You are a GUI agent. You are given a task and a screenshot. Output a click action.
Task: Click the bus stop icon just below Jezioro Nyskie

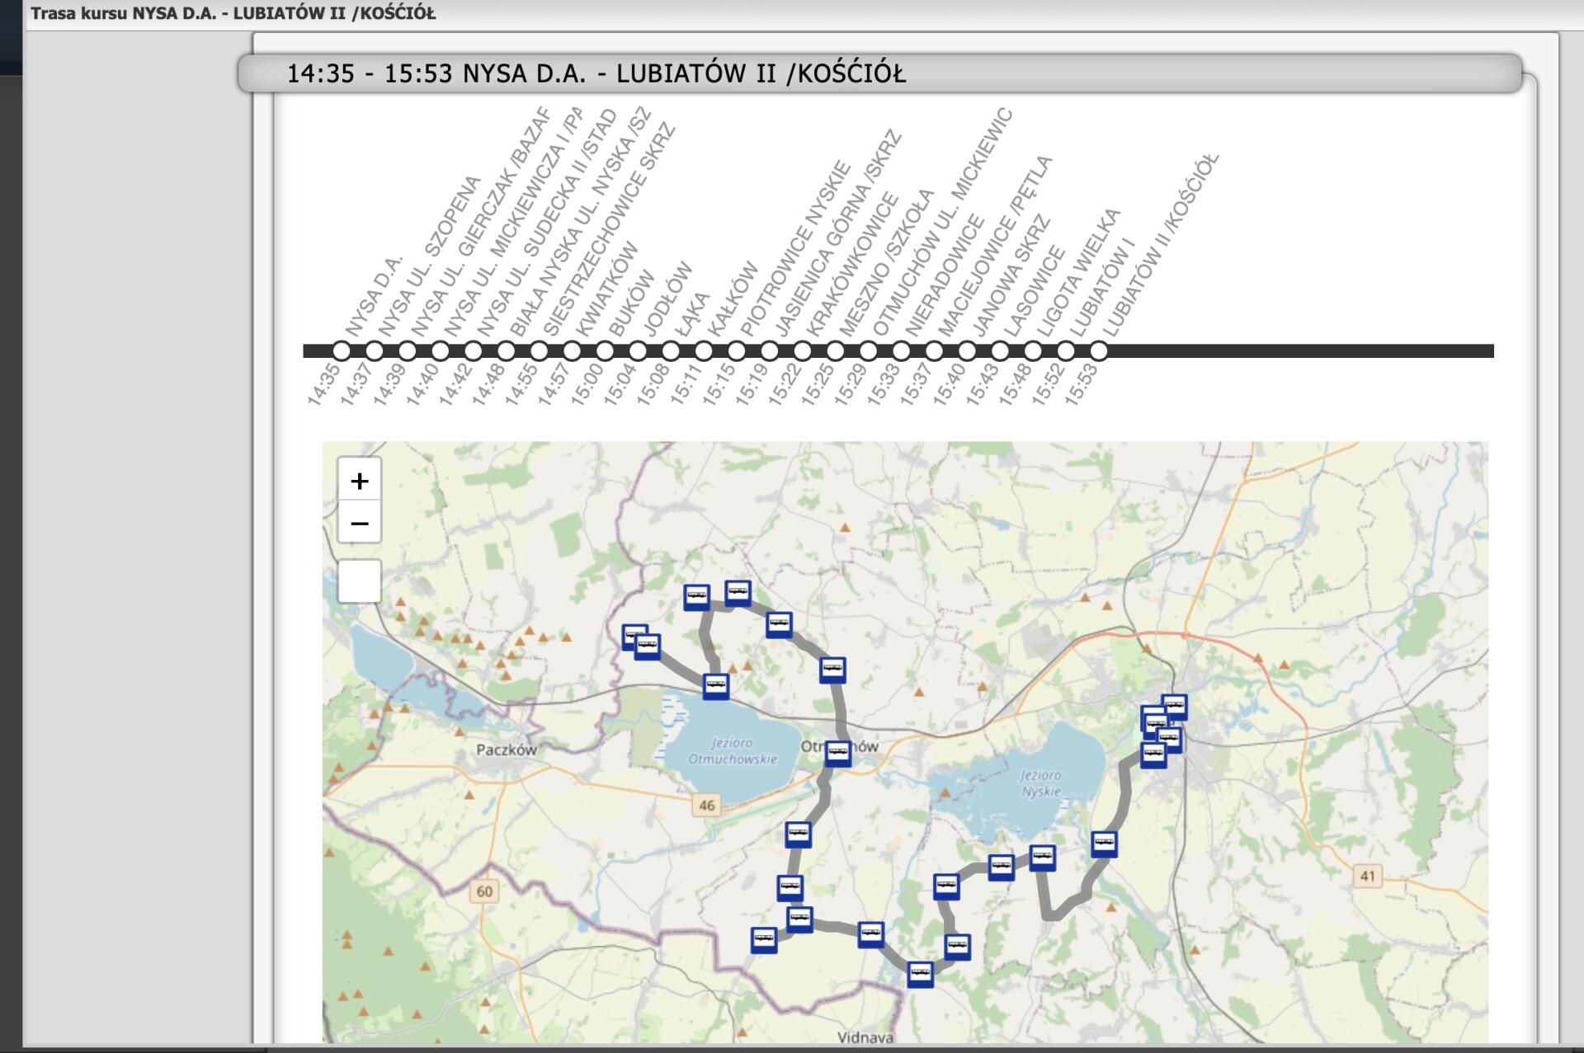(x=1042, y=858)
